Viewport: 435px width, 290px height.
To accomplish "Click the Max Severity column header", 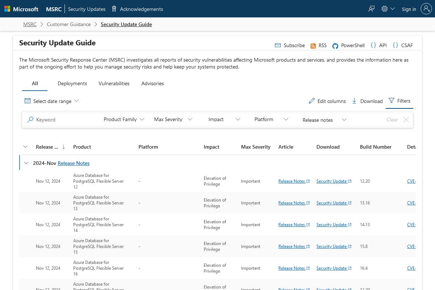I will click(x=256, y=147).
